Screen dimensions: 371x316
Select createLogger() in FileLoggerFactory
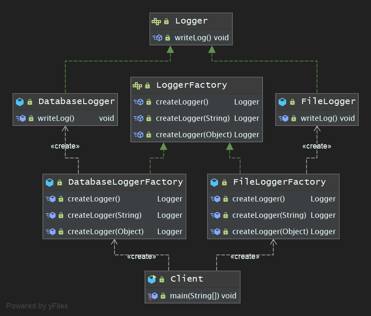point(258,199)
